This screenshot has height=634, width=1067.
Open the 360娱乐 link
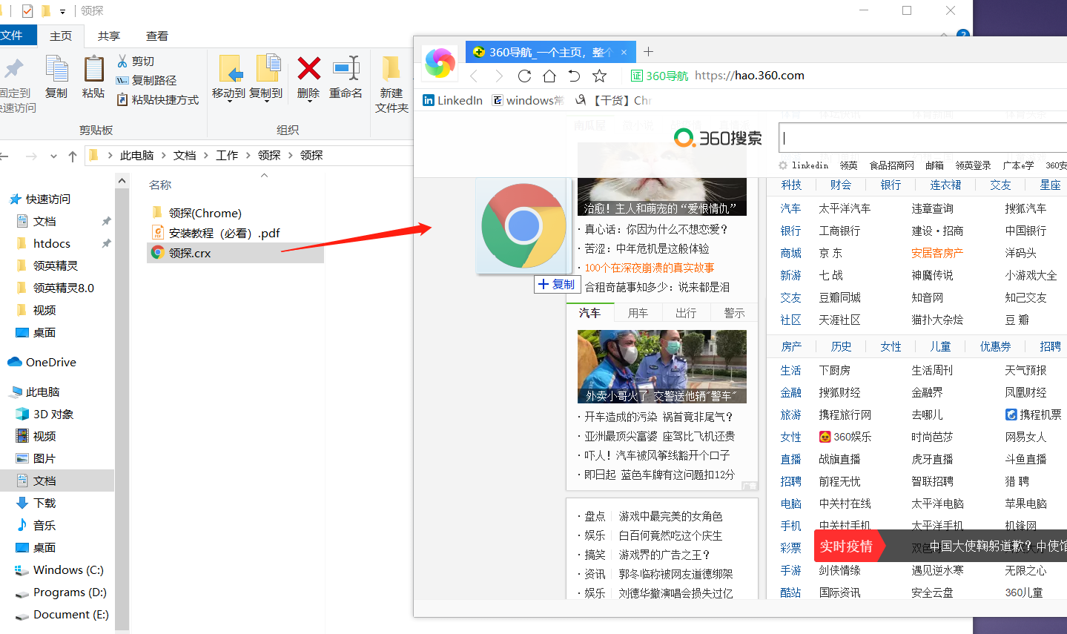pos(845,437)
